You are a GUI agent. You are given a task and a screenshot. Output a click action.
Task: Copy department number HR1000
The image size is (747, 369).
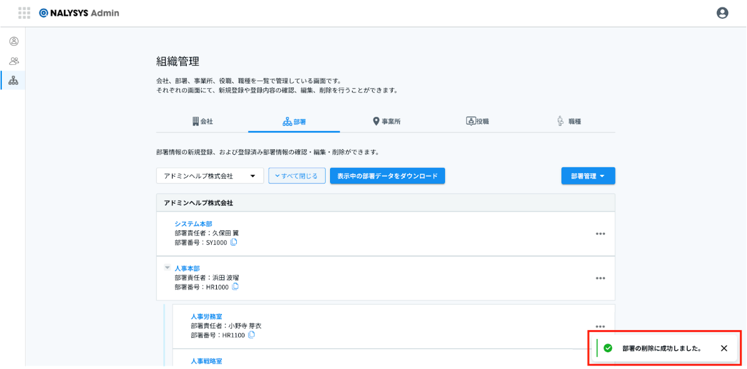point(235,287)
